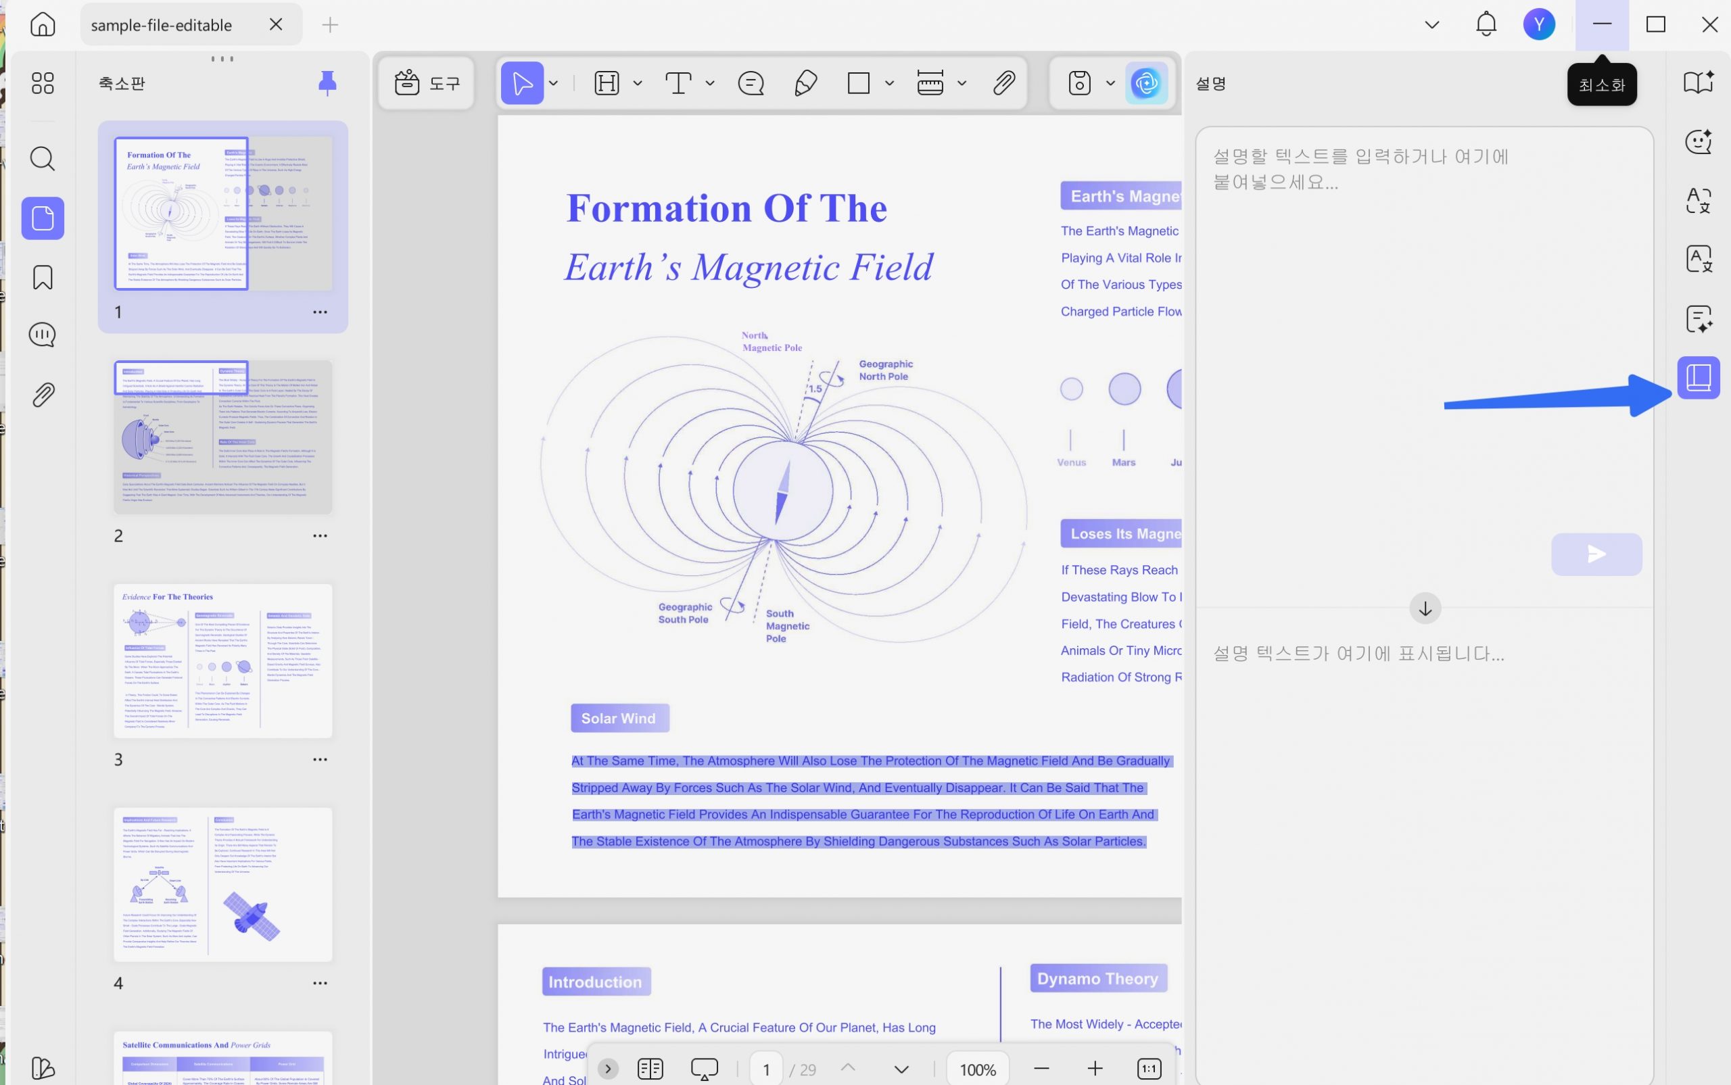Toggle the thumbnails panel button

tap(43, 218)
